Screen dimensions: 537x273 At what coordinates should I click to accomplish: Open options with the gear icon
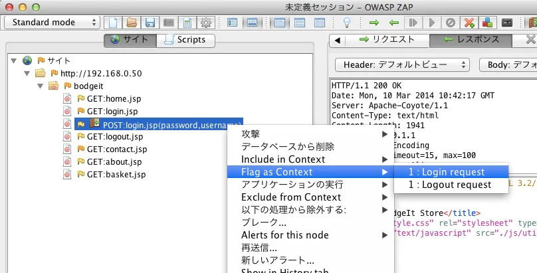[x=205, y=23]
